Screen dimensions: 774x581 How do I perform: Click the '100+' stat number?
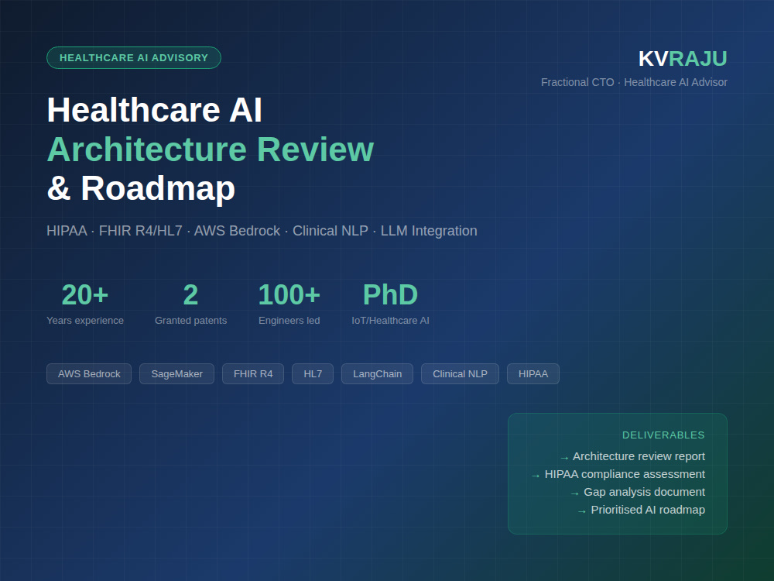(x=289, y=295)
